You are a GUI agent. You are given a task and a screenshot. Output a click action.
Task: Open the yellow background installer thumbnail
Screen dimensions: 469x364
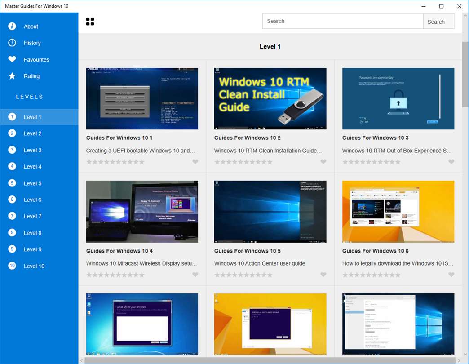coord(270,324)
